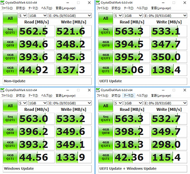
Task: Run Seq Q32T1 test in the Non-Update window
Action: 10,31
